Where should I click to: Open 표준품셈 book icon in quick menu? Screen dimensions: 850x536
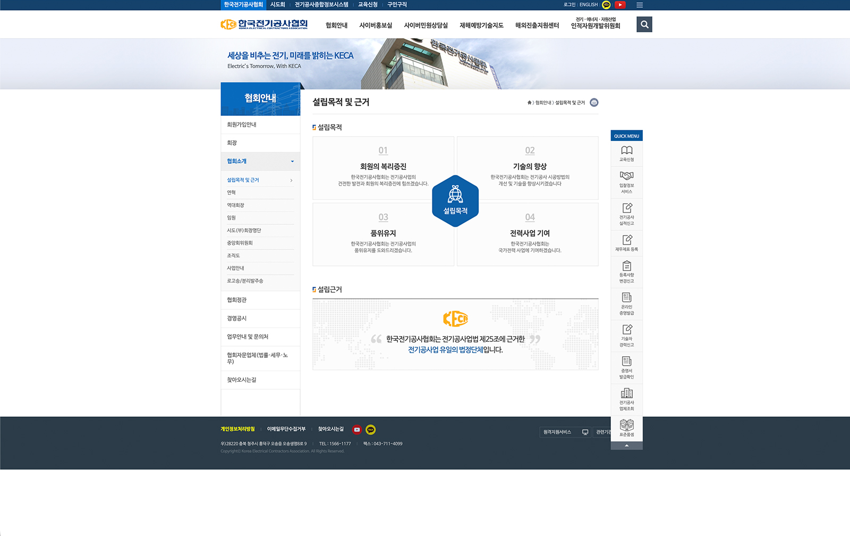point(626,428)
